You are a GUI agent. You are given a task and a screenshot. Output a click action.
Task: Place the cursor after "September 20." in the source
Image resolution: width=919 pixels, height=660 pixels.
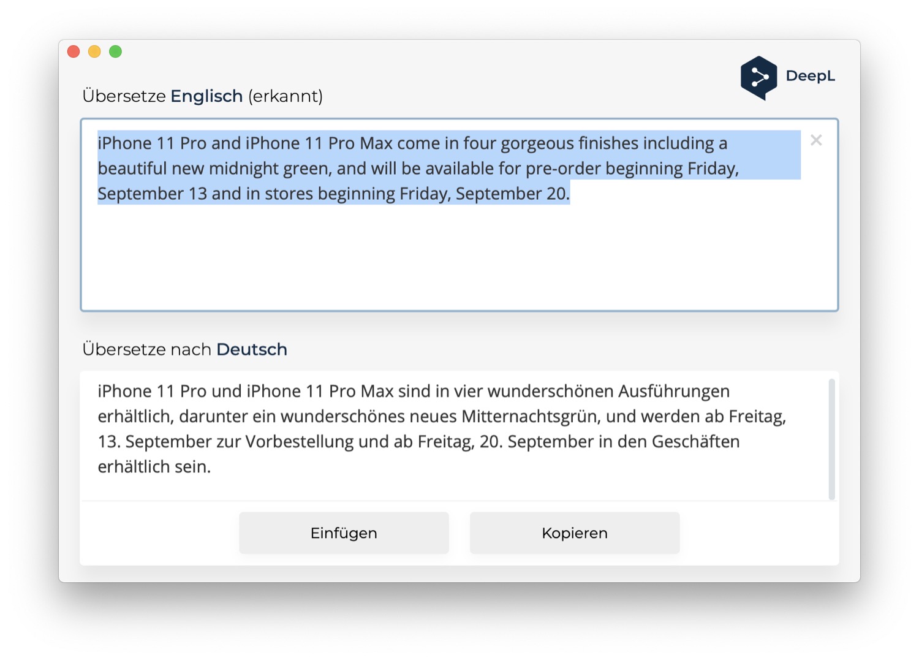point(571,194)
